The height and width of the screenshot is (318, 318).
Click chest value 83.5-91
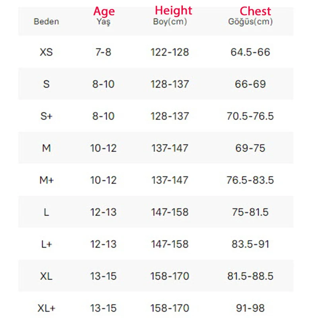[x=250, y=244]
